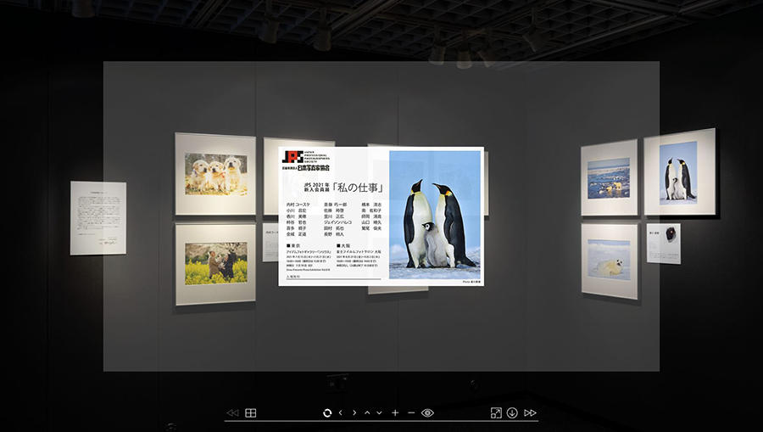
Task: Pan view right with right chevron
Action: click(354, 413)
